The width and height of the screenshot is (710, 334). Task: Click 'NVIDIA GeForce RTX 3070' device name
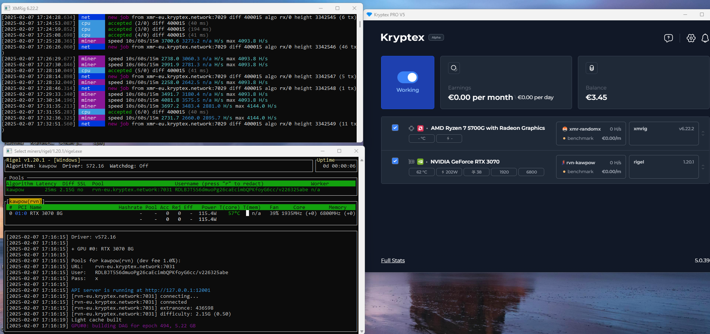(x=465, y=162)
